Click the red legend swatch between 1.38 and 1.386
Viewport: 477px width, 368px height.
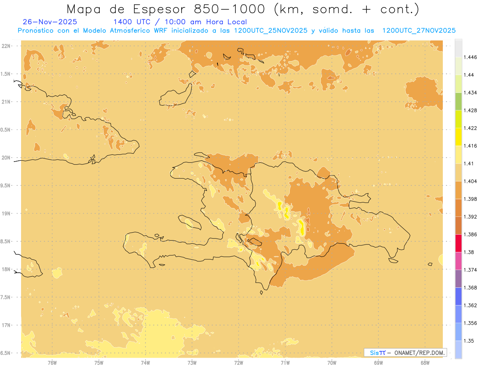[458, 243]
